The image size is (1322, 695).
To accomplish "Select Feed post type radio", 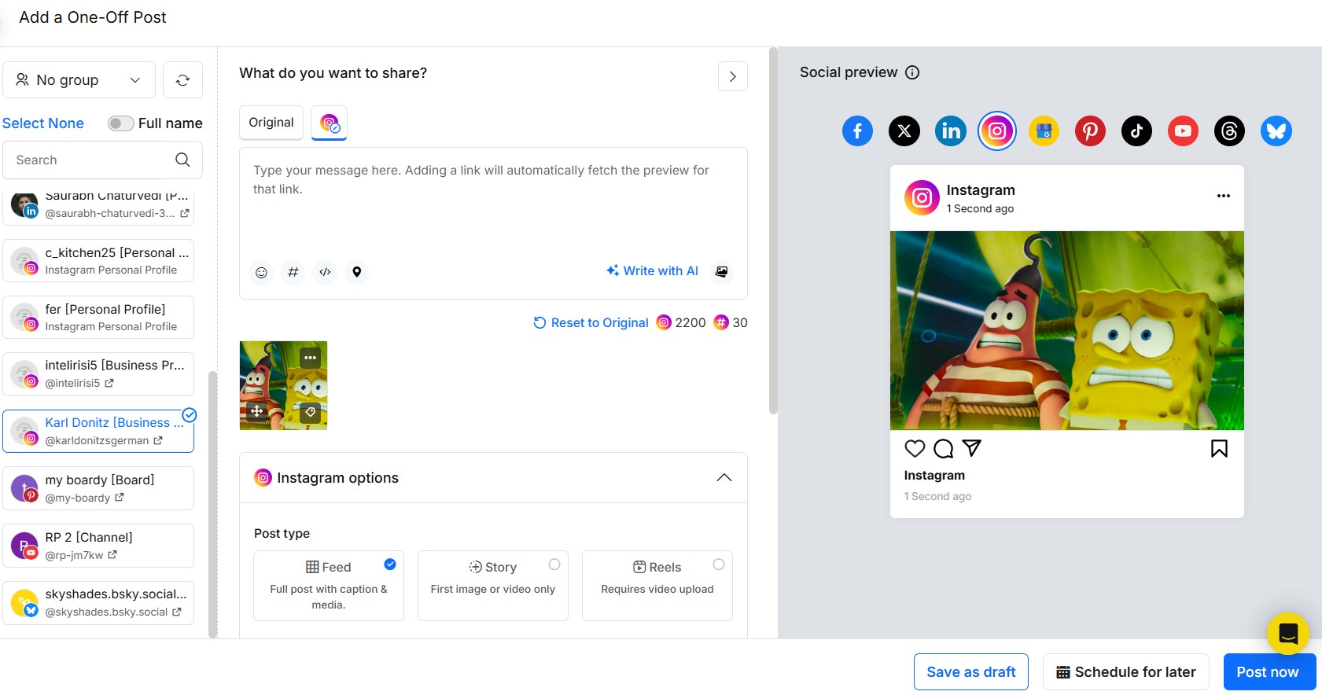I will 390,564.
